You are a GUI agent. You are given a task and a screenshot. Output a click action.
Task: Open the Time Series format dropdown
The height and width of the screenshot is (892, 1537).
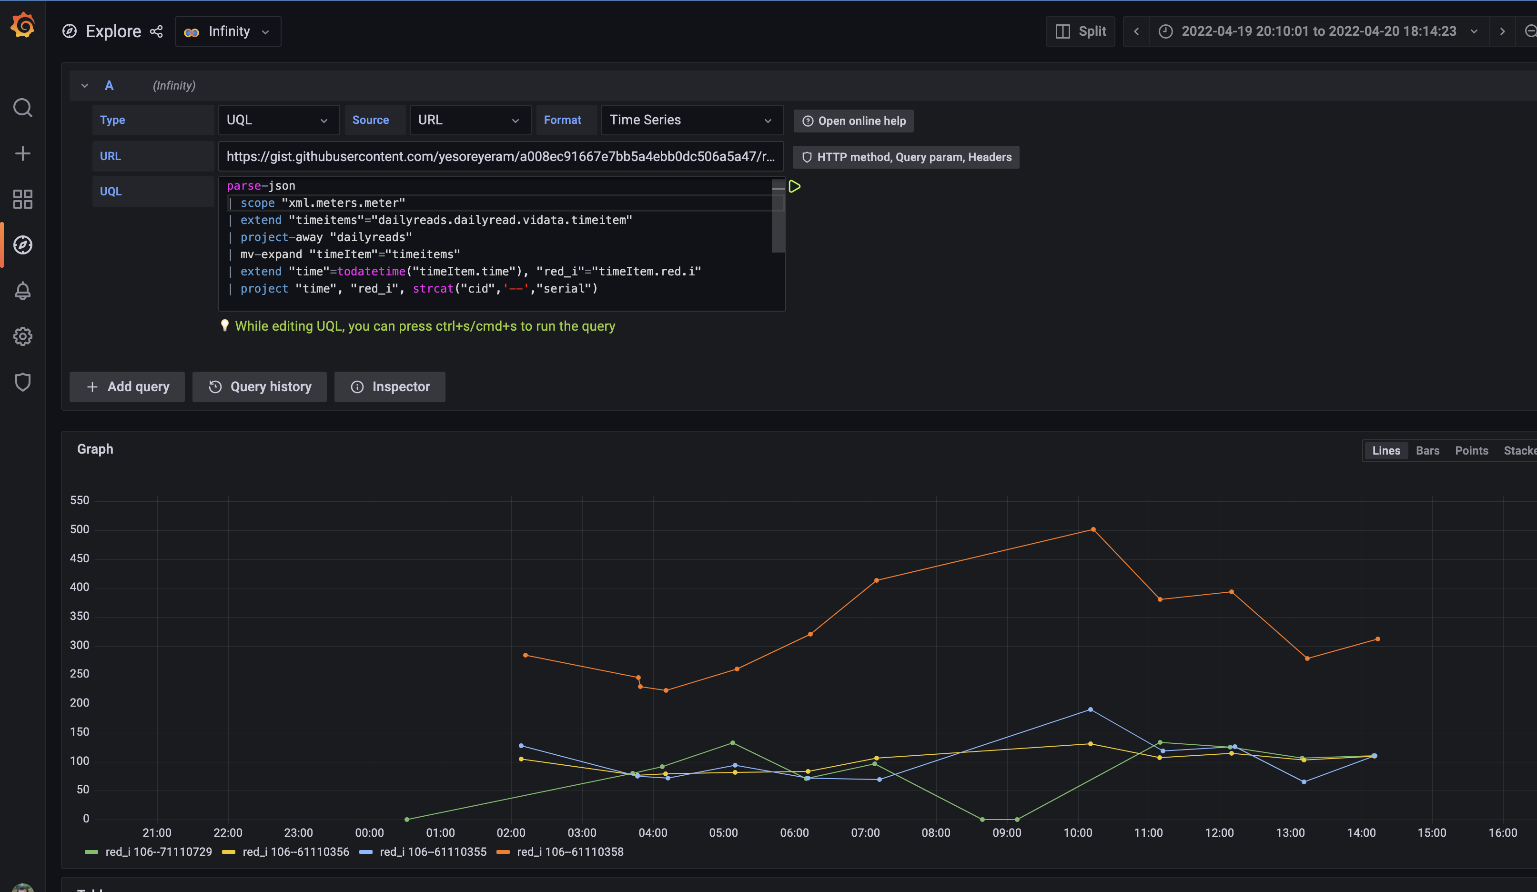[x=692, y=120]
